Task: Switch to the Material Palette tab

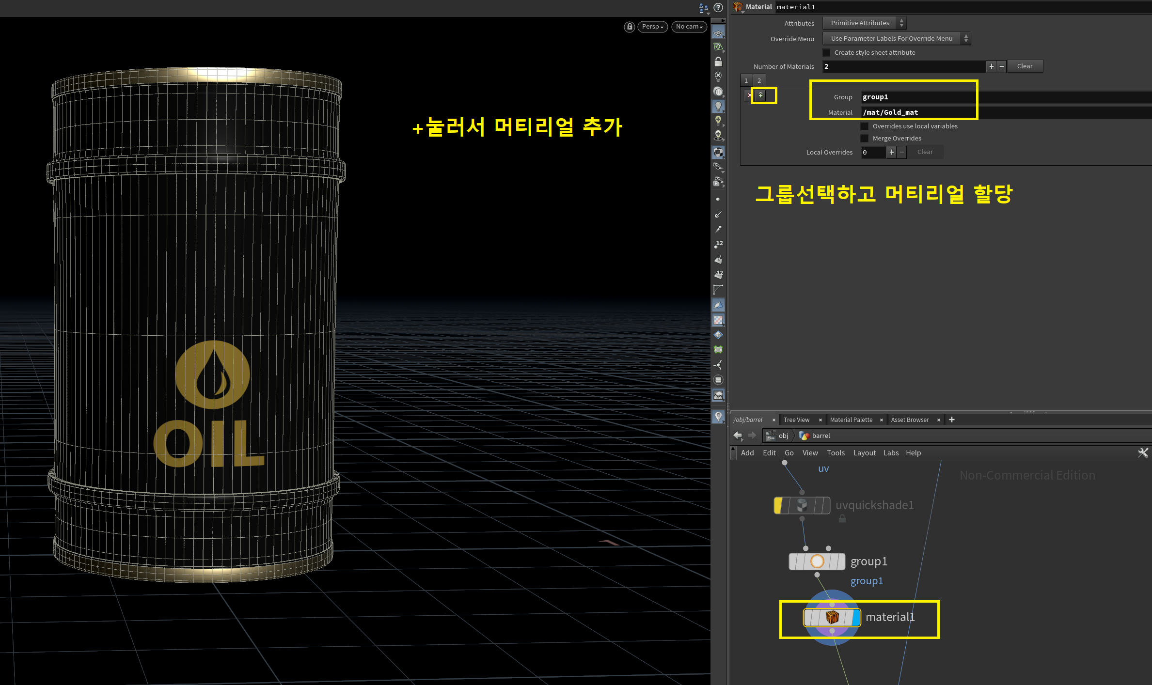Action: [851, 420]
